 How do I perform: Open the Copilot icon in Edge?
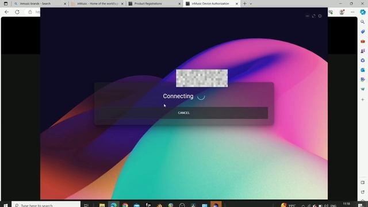click(363, 12)
